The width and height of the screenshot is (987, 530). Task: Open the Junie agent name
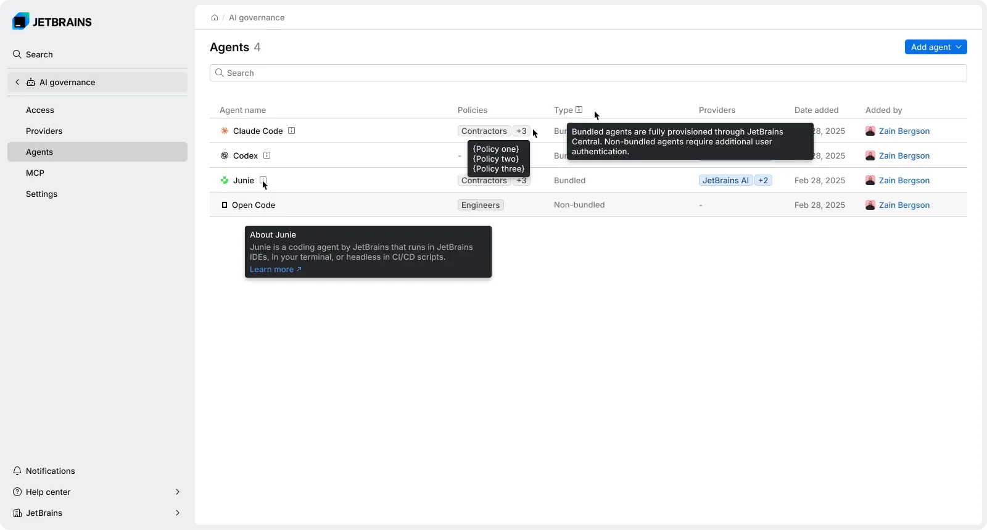point(244,180)
